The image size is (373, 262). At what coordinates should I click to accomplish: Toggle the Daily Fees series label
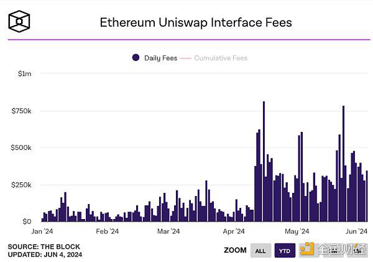[161, 58]
